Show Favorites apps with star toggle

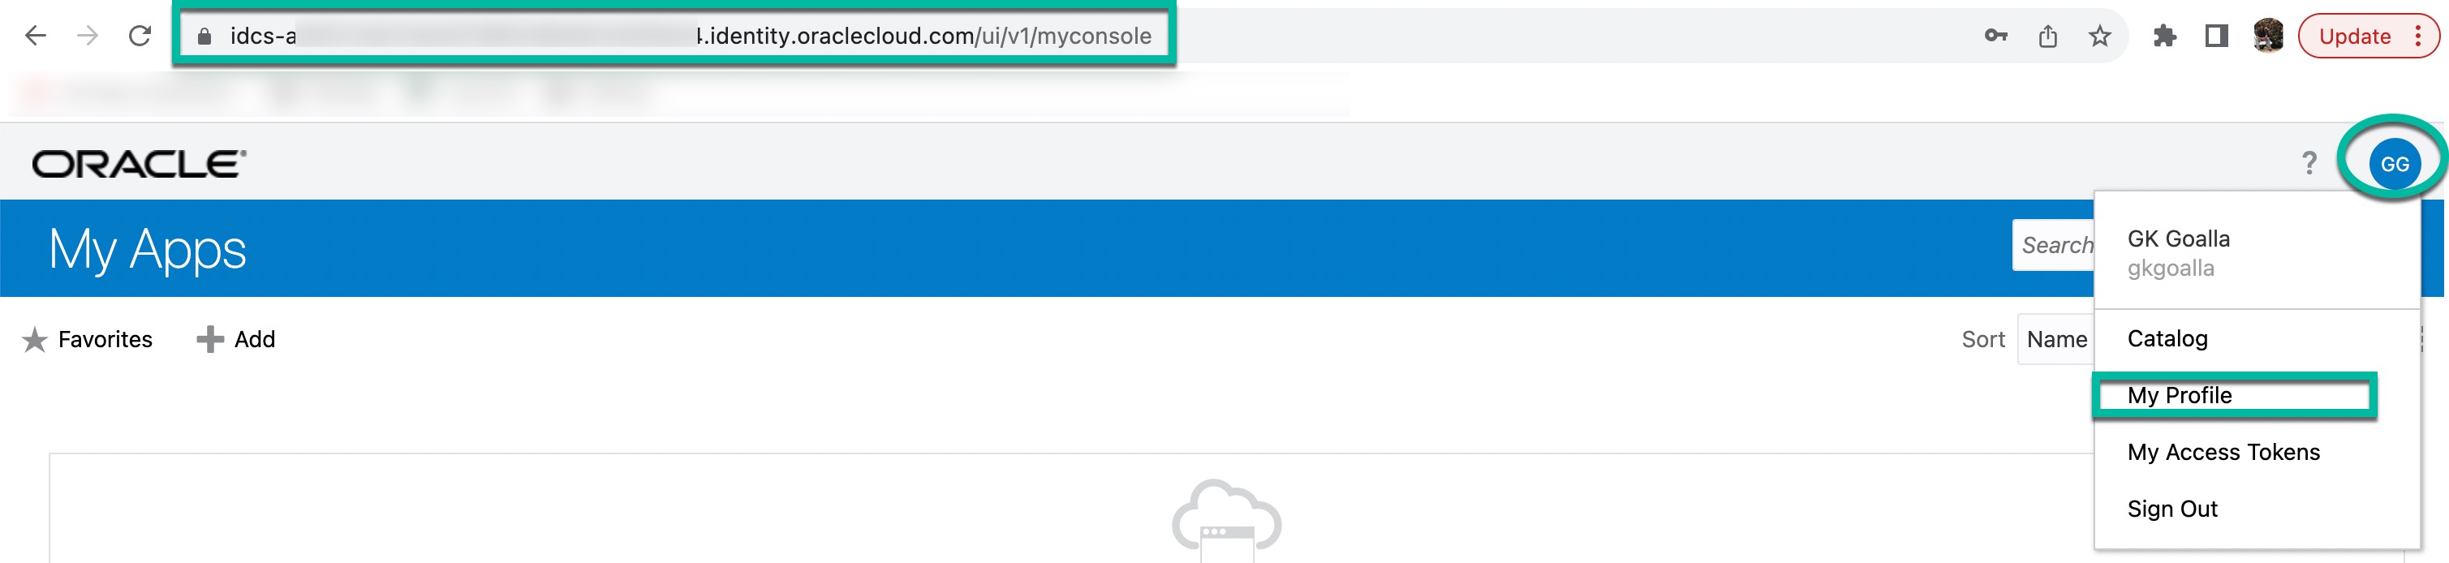[88, 340]
